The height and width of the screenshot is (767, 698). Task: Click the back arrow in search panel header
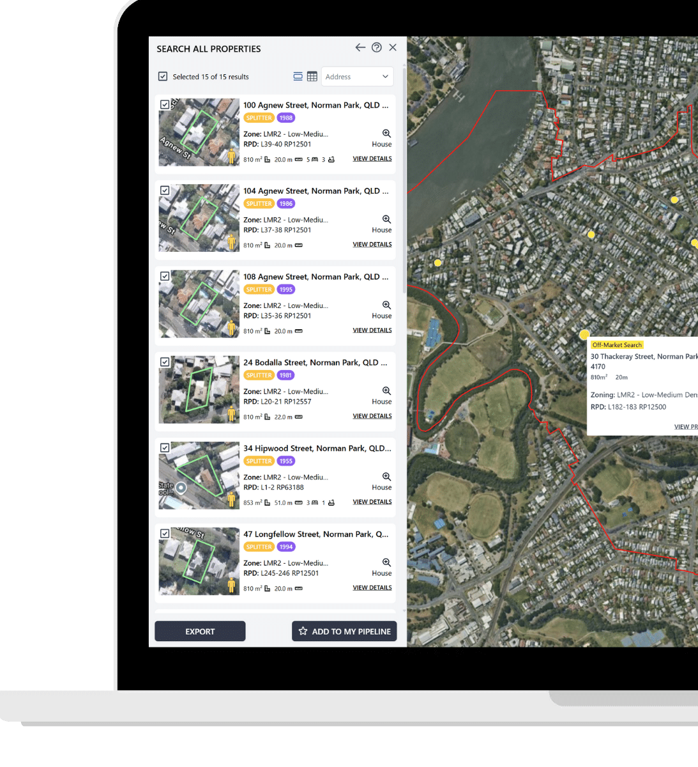tap(360, 47)
